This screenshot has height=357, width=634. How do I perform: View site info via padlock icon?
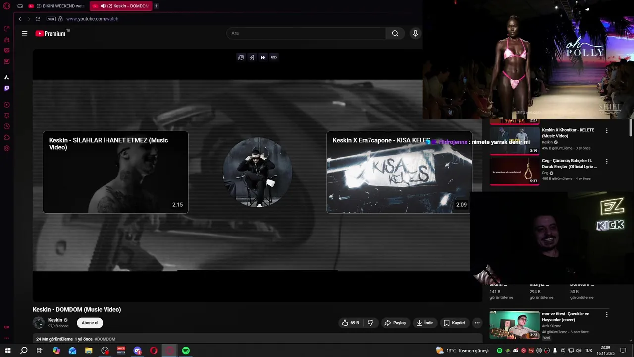(60, 19)
